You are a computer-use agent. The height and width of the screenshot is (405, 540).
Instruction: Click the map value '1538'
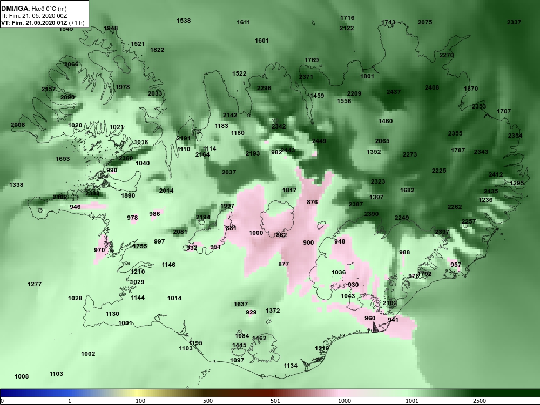tap(184, 21)
